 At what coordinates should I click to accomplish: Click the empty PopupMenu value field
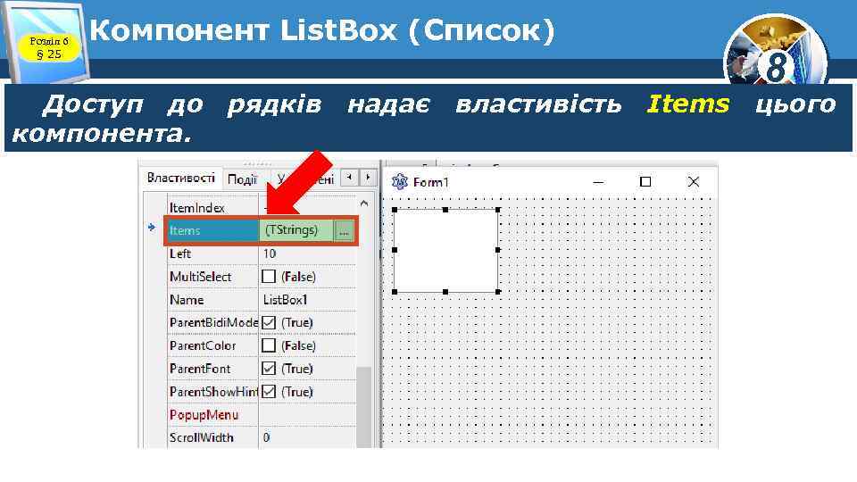pos(307,414)
